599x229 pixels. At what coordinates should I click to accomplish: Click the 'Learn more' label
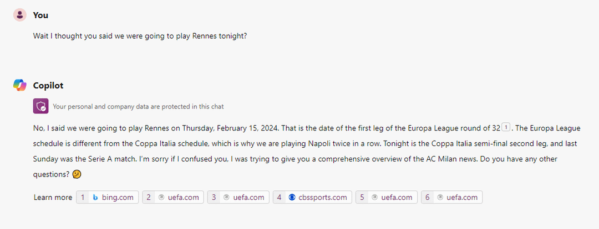[x=53, y=197]
